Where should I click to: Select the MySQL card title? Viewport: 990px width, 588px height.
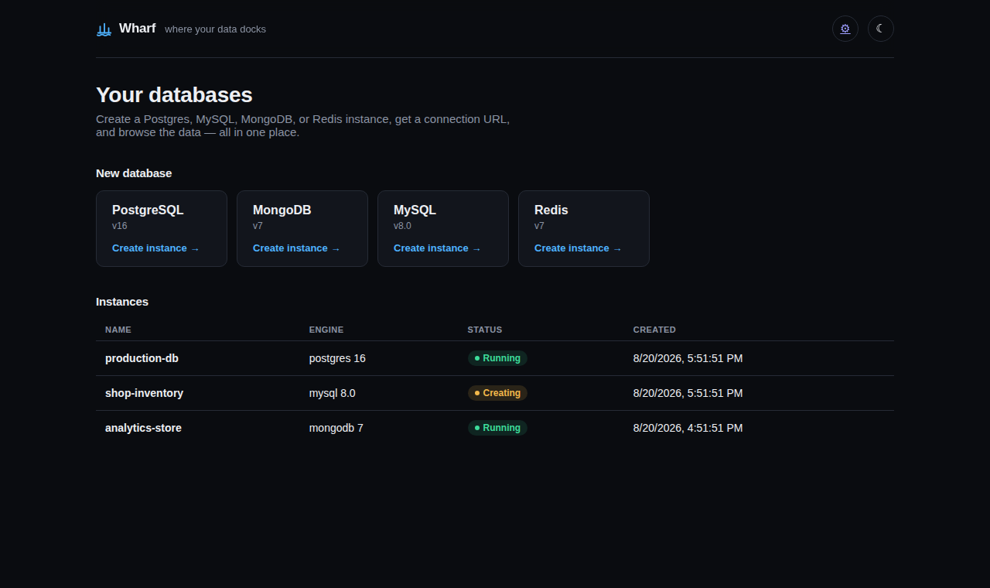coord(415,210)
